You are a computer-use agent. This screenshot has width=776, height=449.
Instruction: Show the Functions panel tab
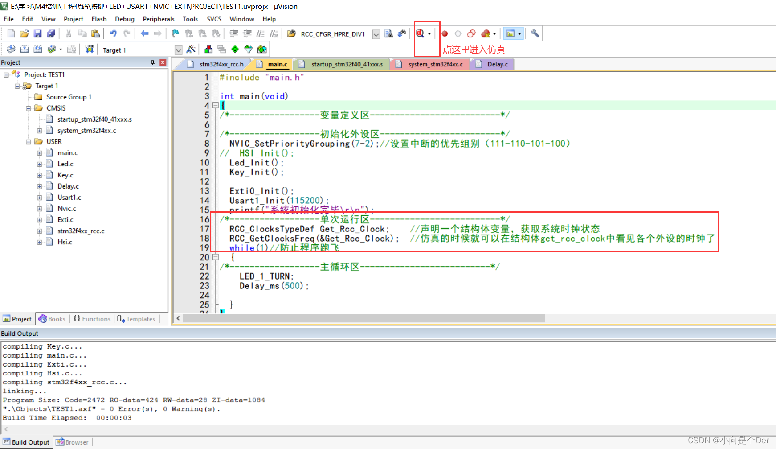point(92,319)
